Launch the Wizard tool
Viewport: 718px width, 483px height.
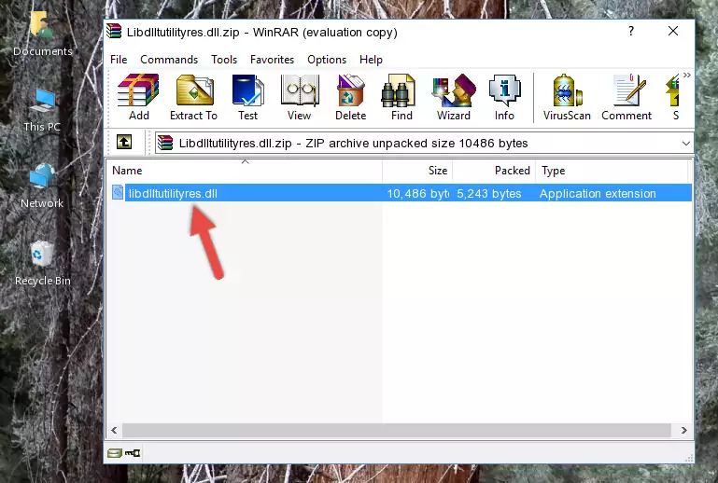454,97
